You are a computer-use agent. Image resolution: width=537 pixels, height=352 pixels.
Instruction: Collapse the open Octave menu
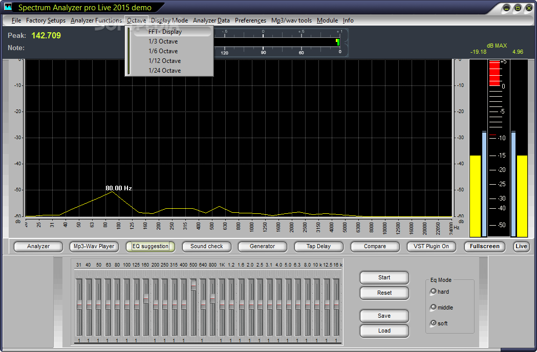136,20
